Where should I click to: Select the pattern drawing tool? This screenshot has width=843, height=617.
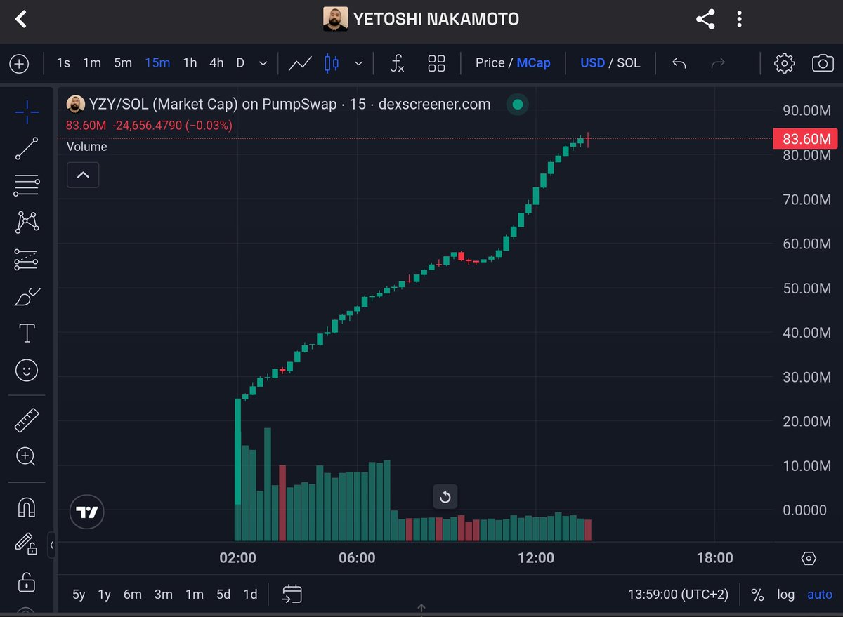pyautogui.click(x=27, y=223)
